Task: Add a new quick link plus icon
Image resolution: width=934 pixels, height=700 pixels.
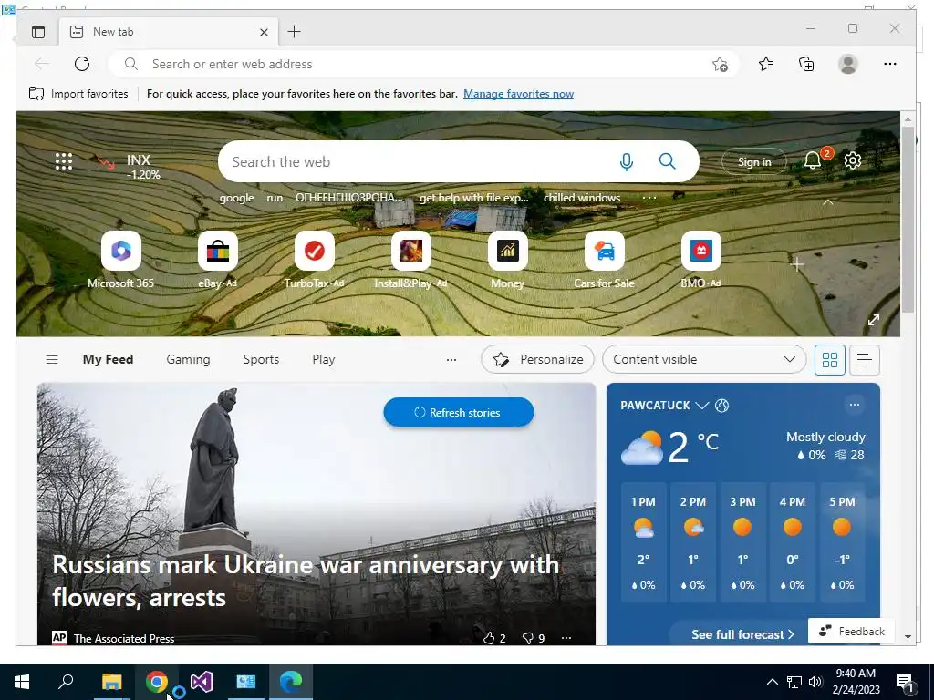Action: click(x=797, y=263)
